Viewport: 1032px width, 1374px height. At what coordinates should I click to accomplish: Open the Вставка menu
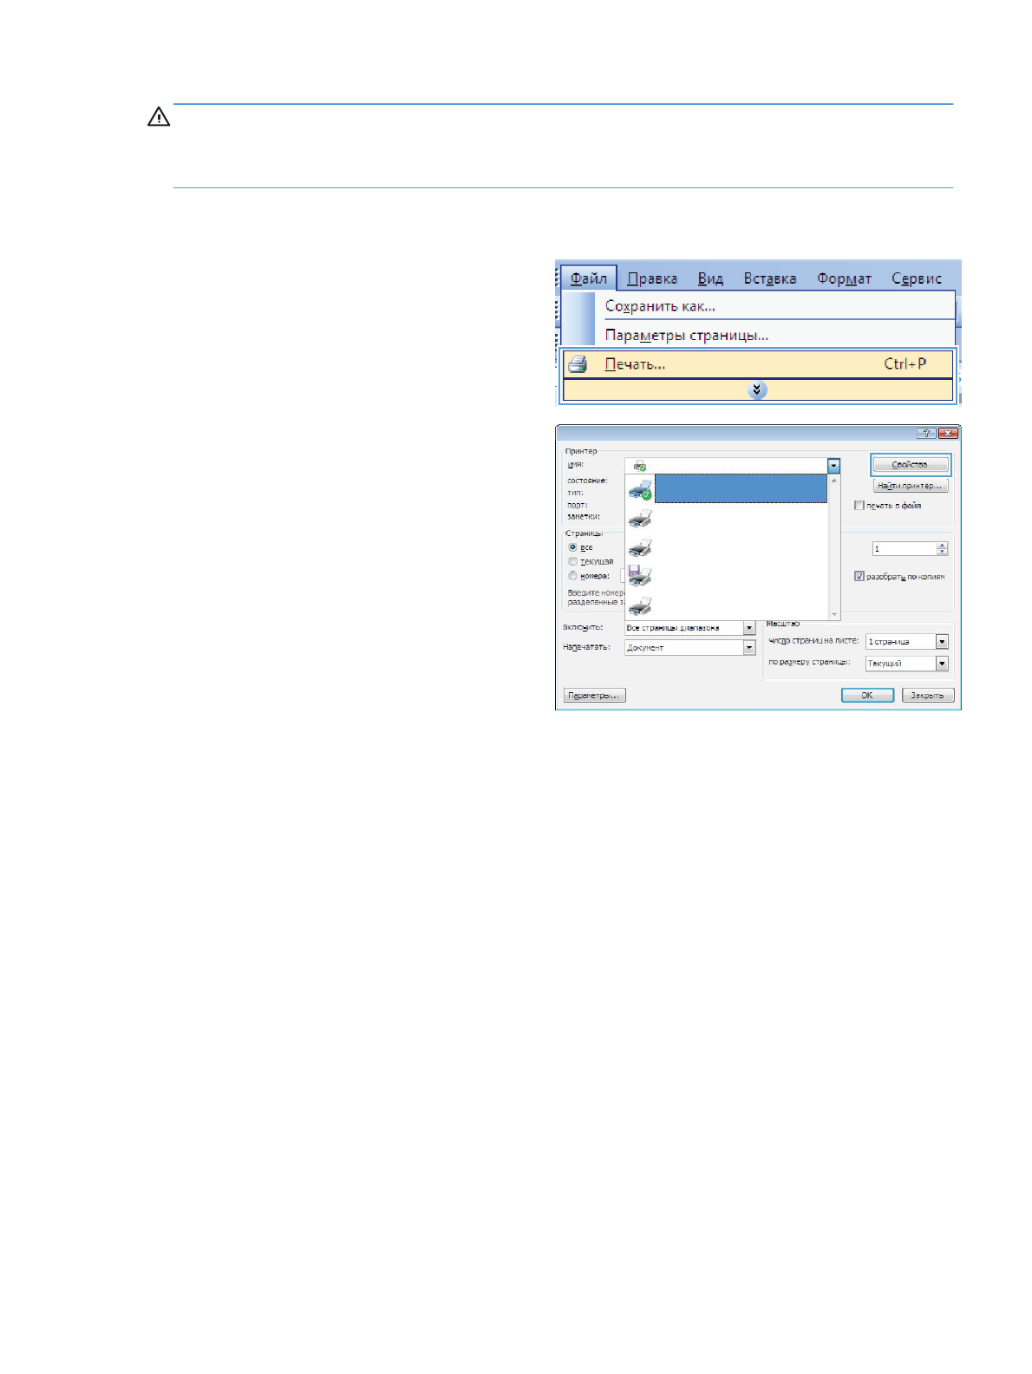click(769, 278)
